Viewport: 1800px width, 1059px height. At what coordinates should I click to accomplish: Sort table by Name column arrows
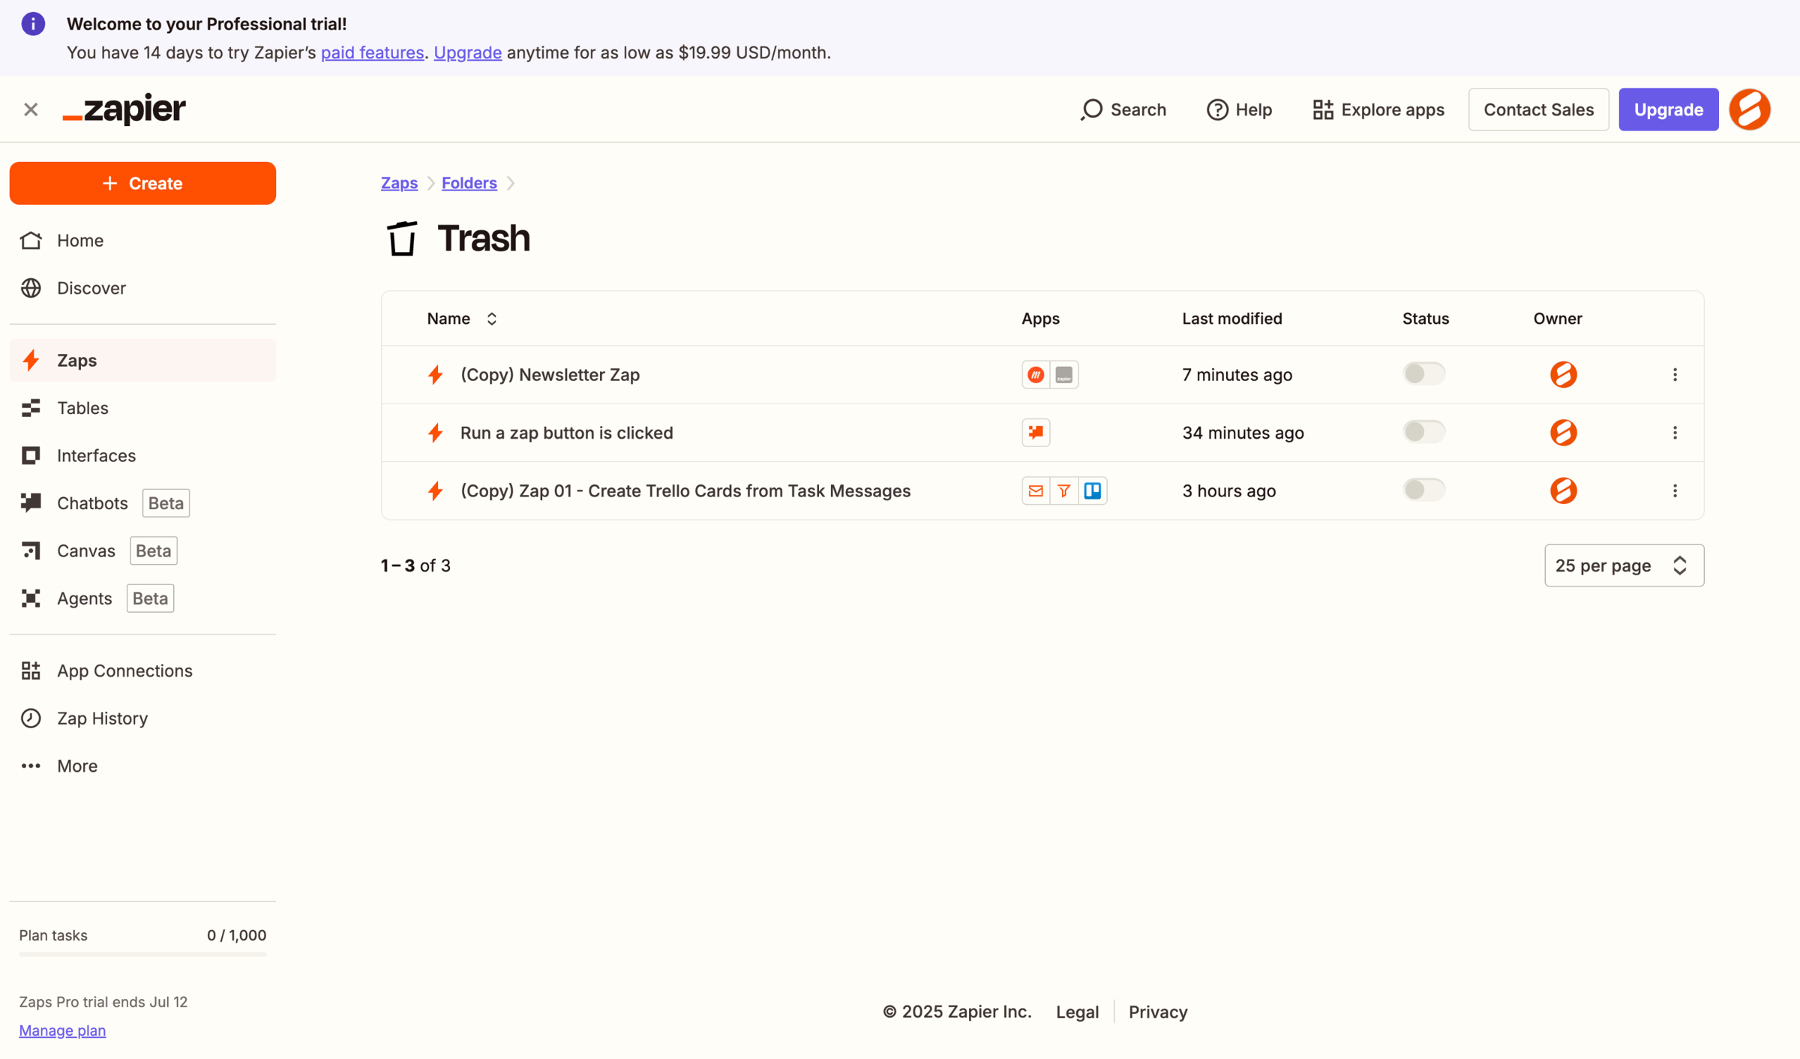pos(492,319)
